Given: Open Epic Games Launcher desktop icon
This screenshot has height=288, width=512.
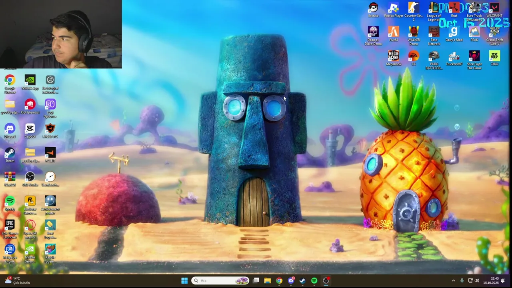Looking at the screenshot, I should [10, 229].
